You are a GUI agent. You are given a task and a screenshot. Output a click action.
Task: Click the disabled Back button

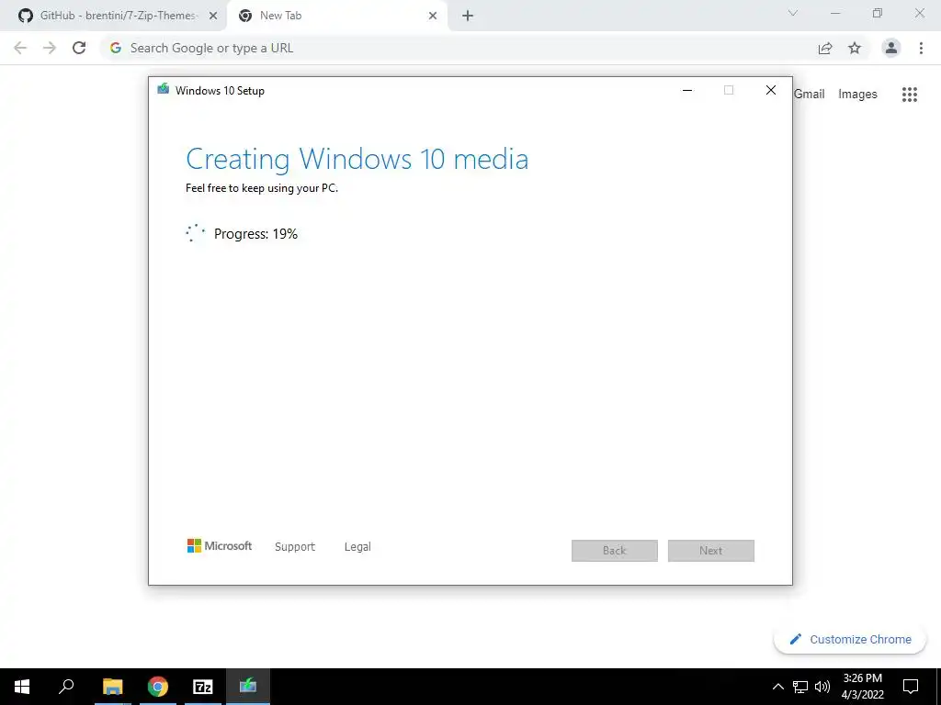point(615,551)
